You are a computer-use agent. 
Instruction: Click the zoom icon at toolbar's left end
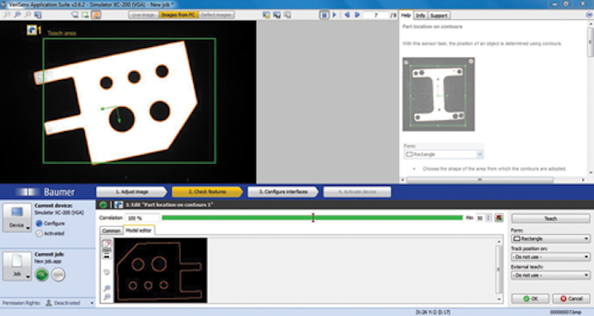7,15
